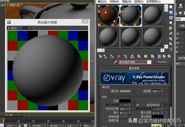Click the 细分 subdivisions spinner

pyautogui.click(x=130, y=113)
